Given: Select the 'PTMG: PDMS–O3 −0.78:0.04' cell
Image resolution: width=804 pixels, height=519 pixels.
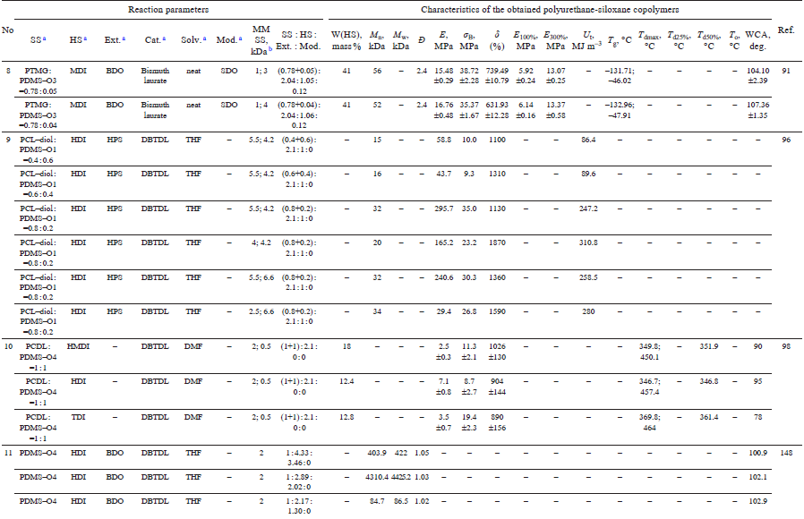Looking at the screenshot, I should [38, 115].
